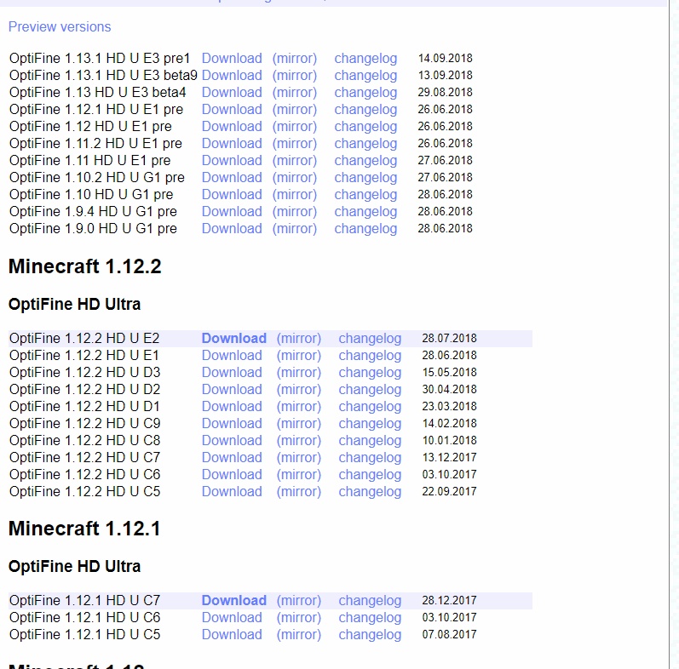
Task: Download OptiFine 1.10 HD U G1 pre
Action: point(232,194)
